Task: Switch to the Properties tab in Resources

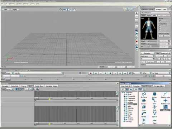Action: point(136,86)
